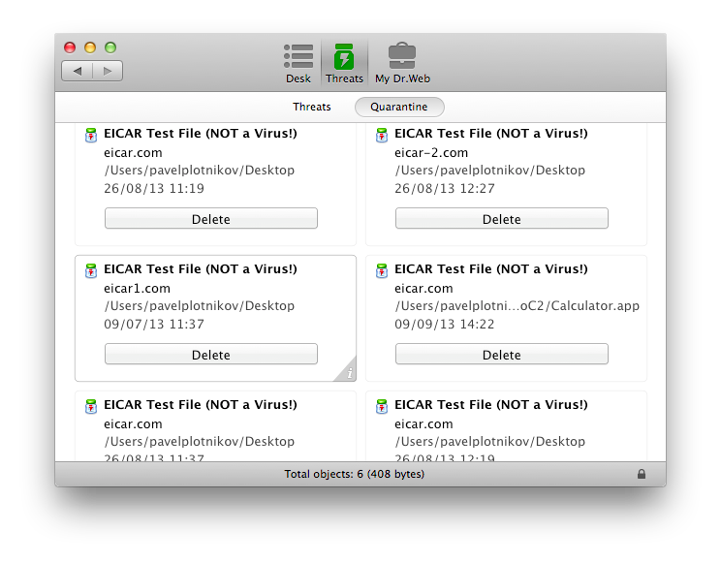Viewport: 721px width, 563px height.
Task: Show info corner on eicar1.com card
Action: (348, 371)
